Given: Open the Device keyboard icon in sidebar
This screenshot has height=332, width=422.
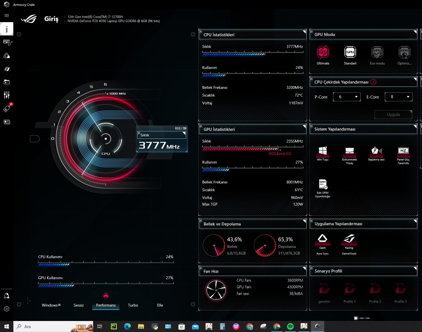Looking at the screenshot, I should point(6,42).
